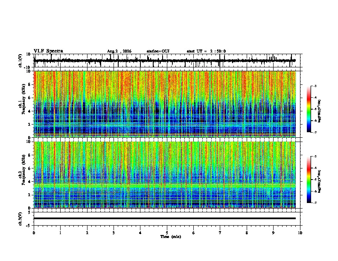Click the "9" time axis tick label

pos(273,233)
